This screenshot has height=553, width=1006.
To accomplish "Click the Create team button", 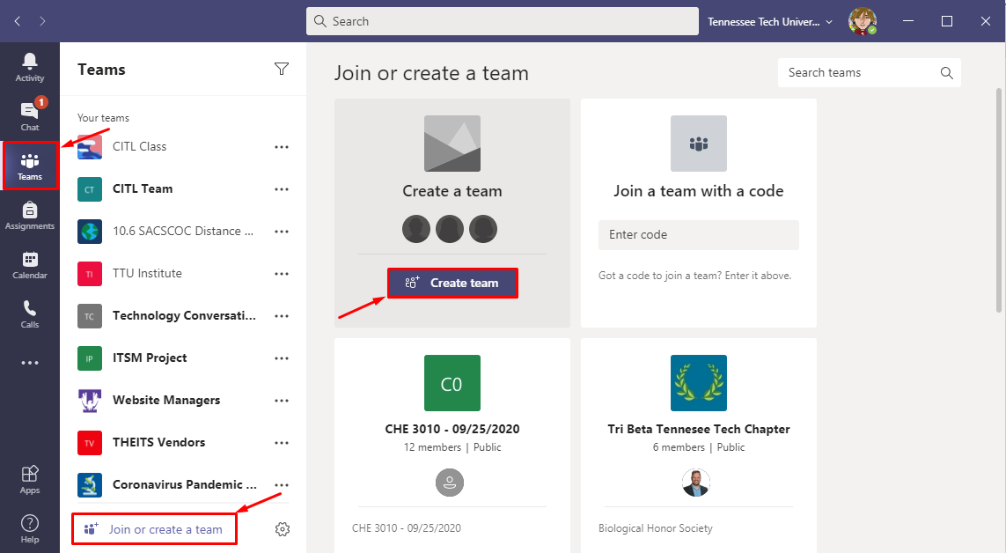I will click(x=452, y=283).
